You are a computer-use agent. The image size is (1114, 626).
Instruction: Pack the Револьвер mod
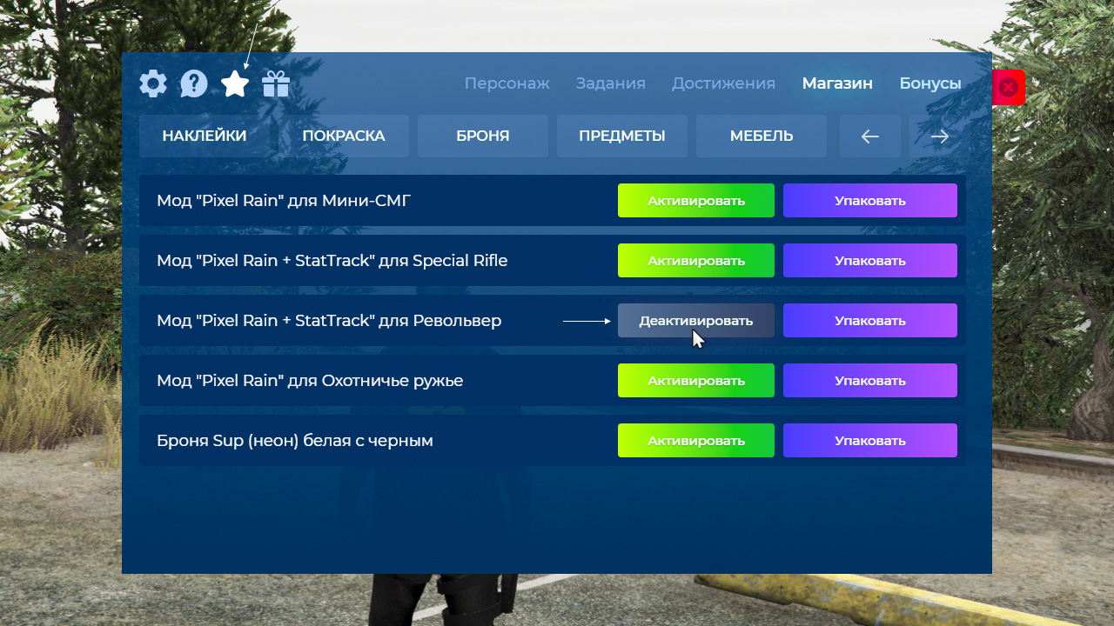pyautogui.click(x=870, y=321)
